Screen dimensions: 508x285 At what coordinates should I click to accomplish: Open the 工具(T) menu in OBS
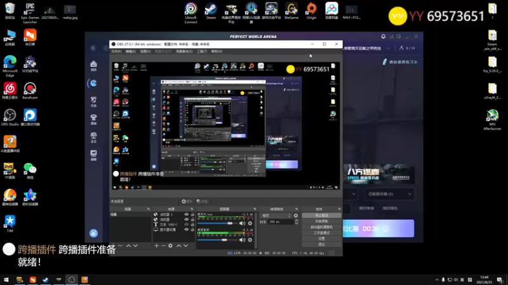point(202,51)
